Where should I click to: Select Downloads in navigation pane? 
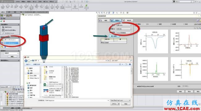click(31, 71)
